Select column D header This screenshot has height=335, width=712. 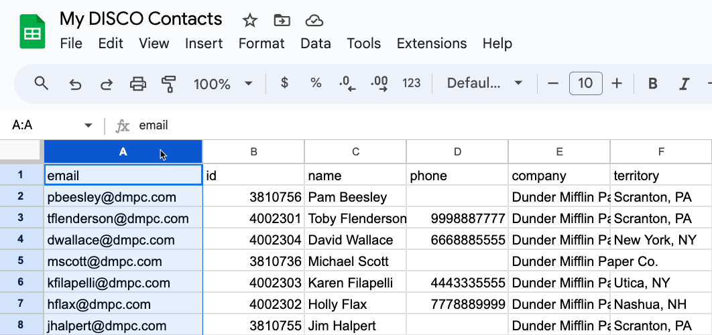(457, 152)
